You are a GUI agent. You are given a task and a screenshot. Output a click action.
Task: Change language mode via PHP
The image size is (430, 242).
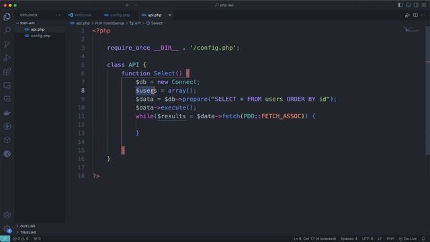pos(390,239)
